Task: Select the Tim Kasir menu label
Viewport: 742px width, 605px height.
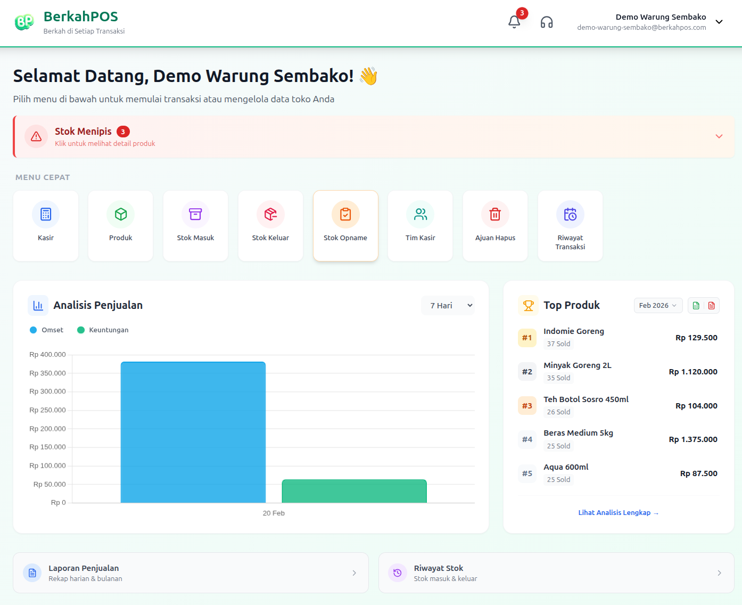Action: pyautogui.click(x=421, y=238)
